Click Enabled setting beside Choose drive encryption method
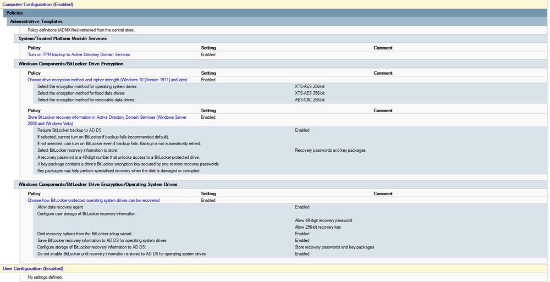 pyautogui.click(x=208, y=80)
